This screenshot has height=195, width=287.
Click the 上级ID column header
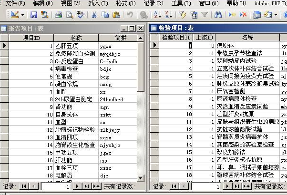coord(204,38)
